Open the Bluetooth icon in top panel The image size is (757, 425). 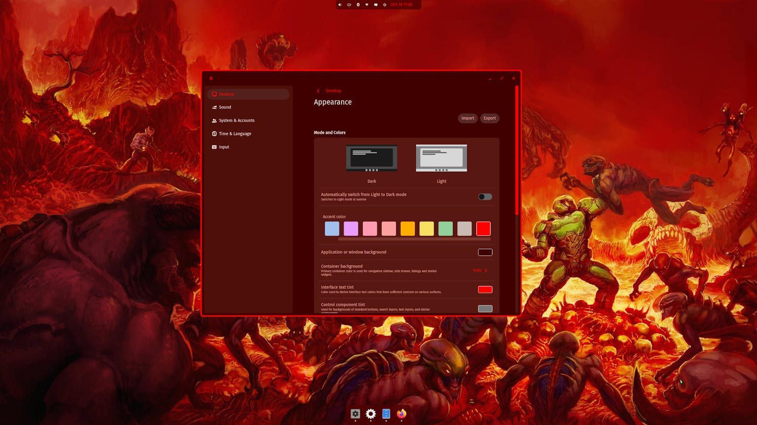point(358,4)
